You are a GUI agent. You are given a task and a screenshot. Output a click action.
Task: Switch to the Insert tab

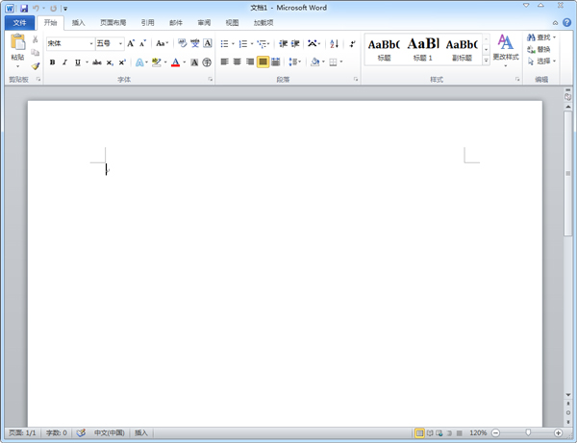pos(78,23)
